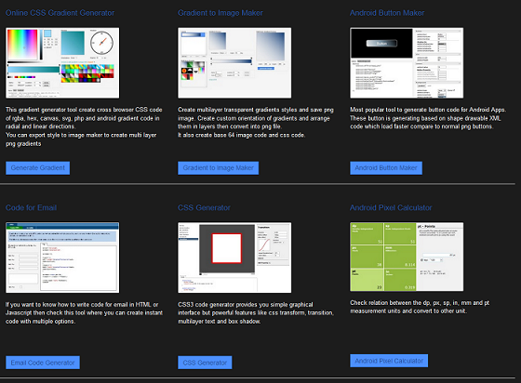This screenshot has height=383, width=521.
Task: Click the Gradient to Image Maker screenshot thumbnail
Action: pyautogui.click(x=234, y=62)
